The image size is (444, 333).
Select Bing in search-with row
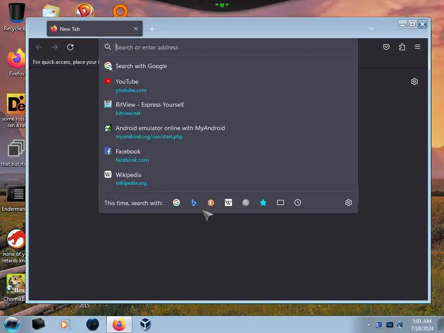coord(194,203)
